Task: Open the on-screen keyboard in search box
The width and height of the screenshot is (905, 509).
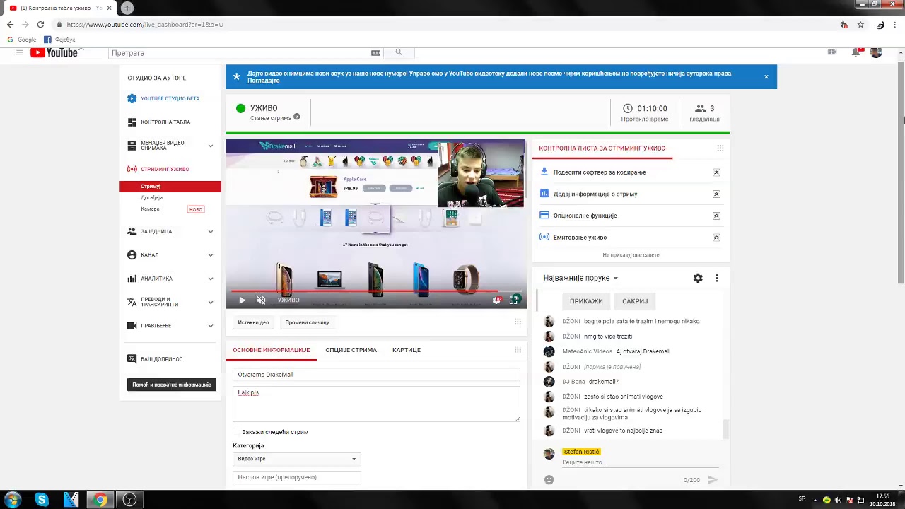Action: [375, 52]
